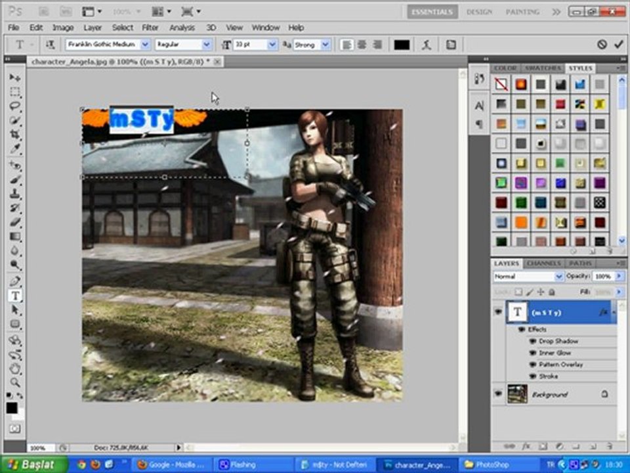630x473 pixels.
Task: Select the Move tool
Action: pos(15,78)
